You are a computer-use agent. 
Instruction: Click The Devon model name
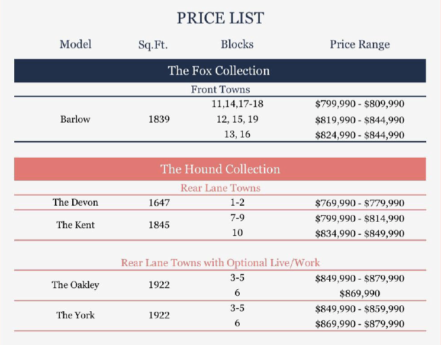[x=75, y=202]
